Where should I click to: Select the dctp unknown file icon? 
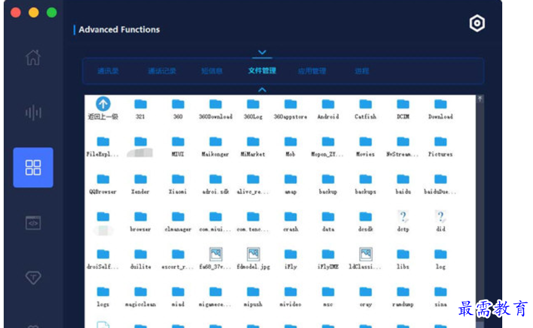(x=403, y=217)
